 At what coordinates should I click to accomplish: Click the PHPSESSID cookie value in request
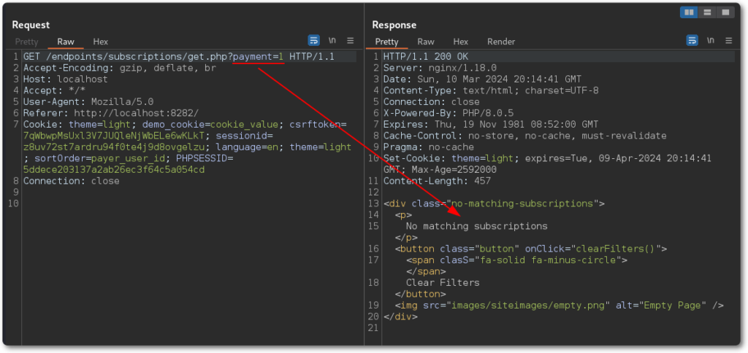coord(114,170)
